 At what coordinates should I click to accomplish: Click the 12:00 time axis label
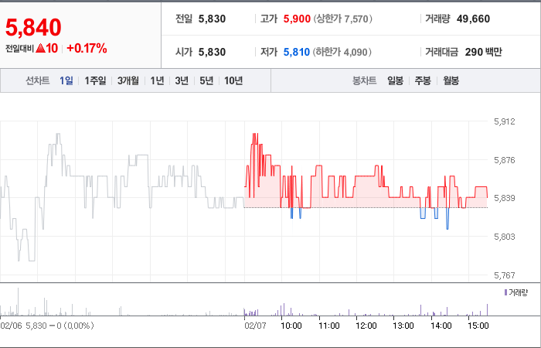(366, 326)
